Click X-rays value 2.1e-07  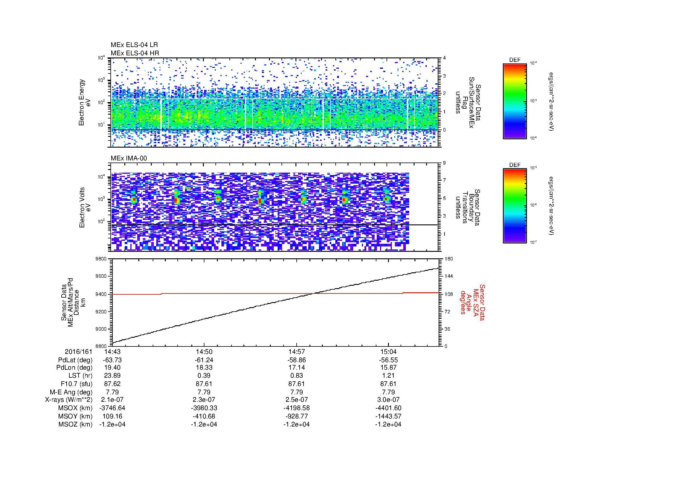click(112, 400)
